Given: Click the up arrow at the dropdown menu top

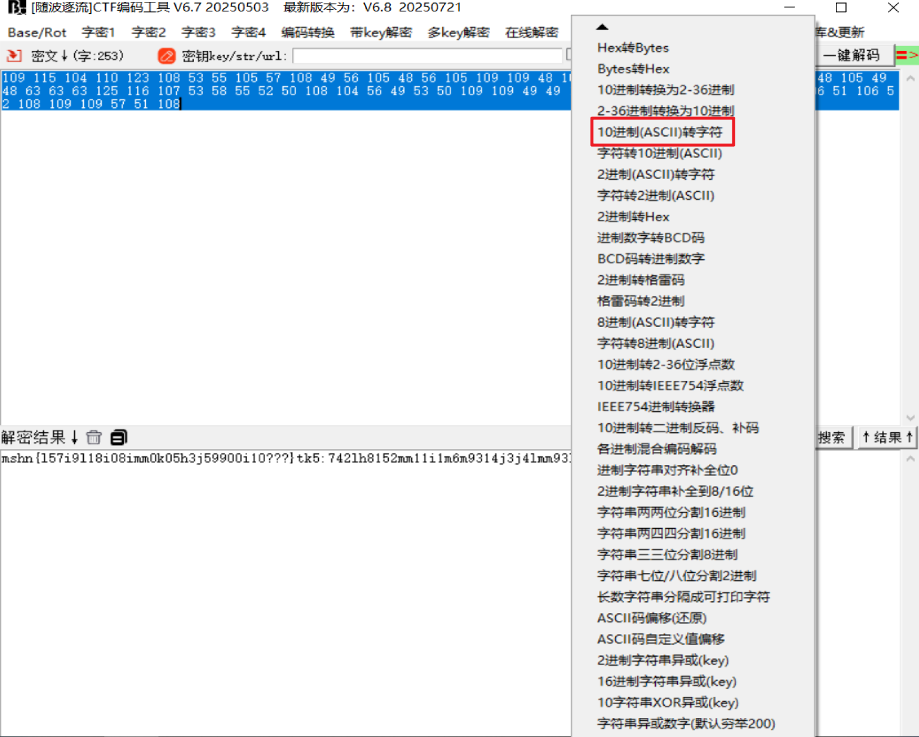Looking at the screenshot, I should (602, 27).
